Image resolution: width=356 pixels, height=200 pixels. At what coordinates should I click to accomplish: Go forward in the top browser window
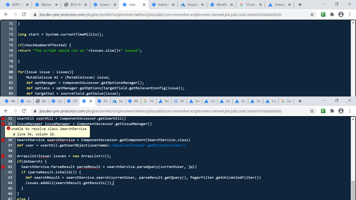(x=15, y=15)
